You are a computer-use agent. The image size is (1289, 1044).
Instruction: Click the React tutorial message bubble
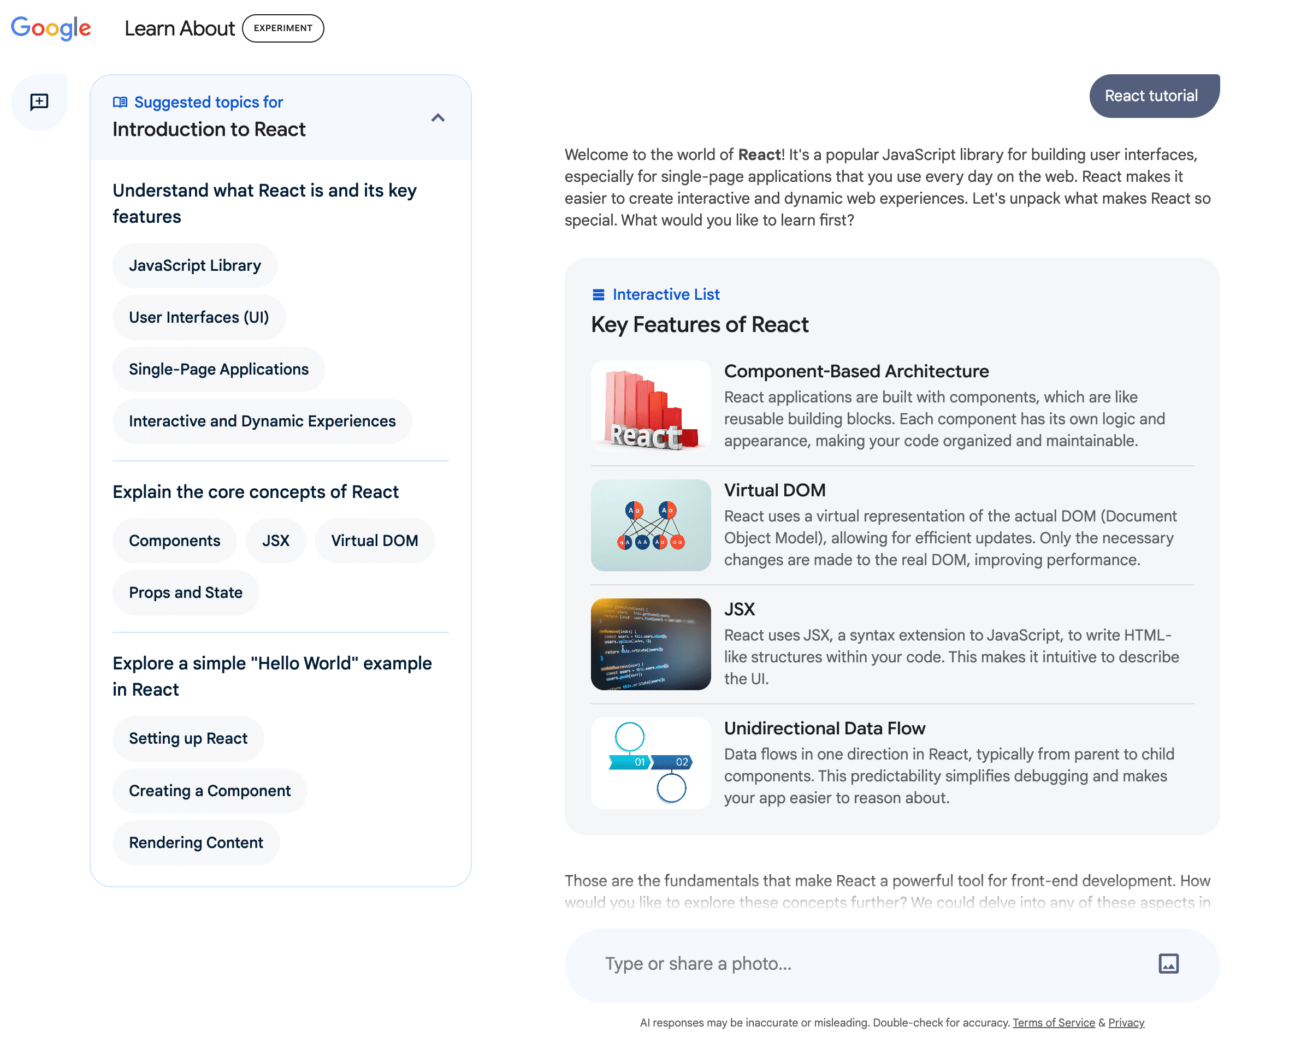pyautogui.click(x=1154, y=96)
